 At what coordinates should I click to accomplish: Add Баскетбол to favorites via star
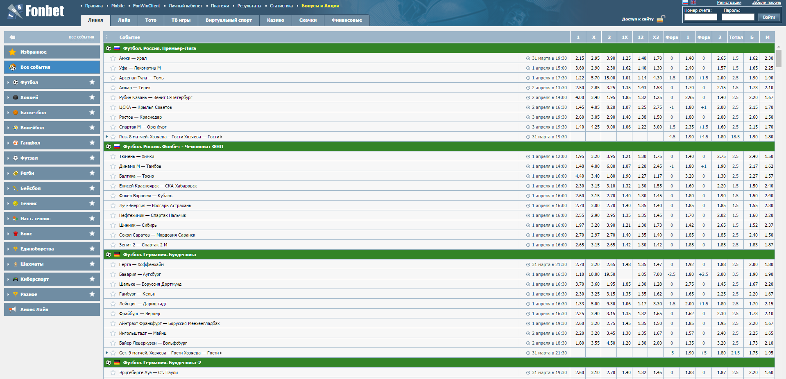(x=92, y=113)
